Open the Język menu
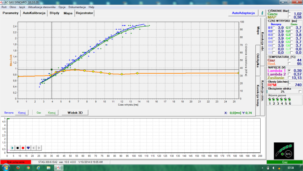Image resolution: width=303 pixels, height=171 pixels. point(22,7)
